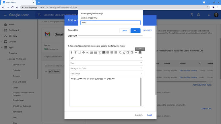This screenshot has width=221, height=124.
Task: Click SAVE in the Edit setting dialog
Action: 150,115
